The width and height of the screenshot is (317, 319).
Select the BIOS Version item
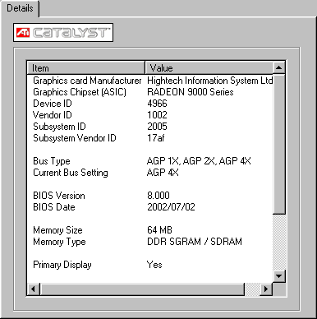pyautogui.click(x=59, y=196)
